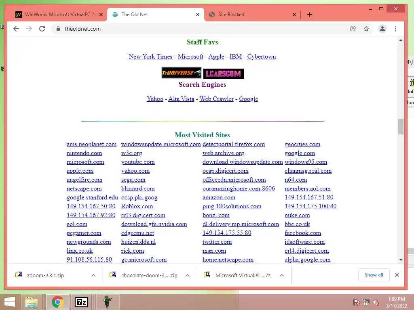Close the Site Blocked tab

click(x=294, y=15)
